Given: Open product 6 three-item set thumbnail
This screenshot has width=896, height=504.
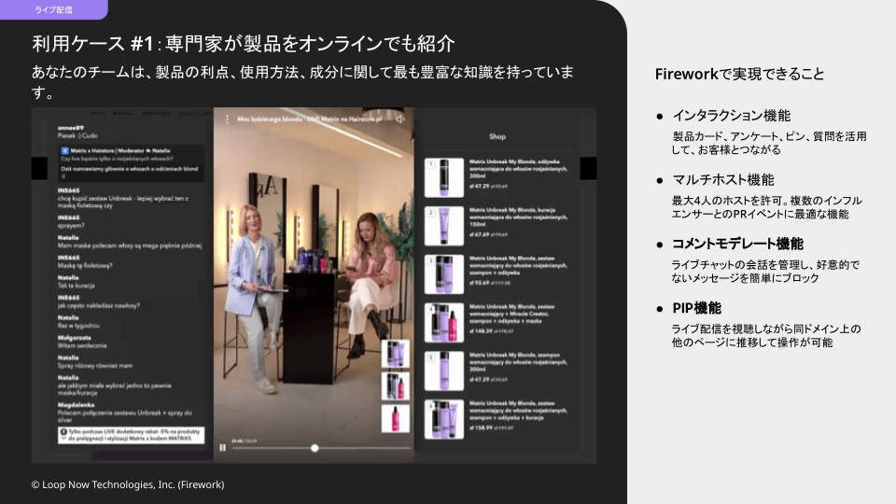Looking at the screenshot, I should (444, 419).
